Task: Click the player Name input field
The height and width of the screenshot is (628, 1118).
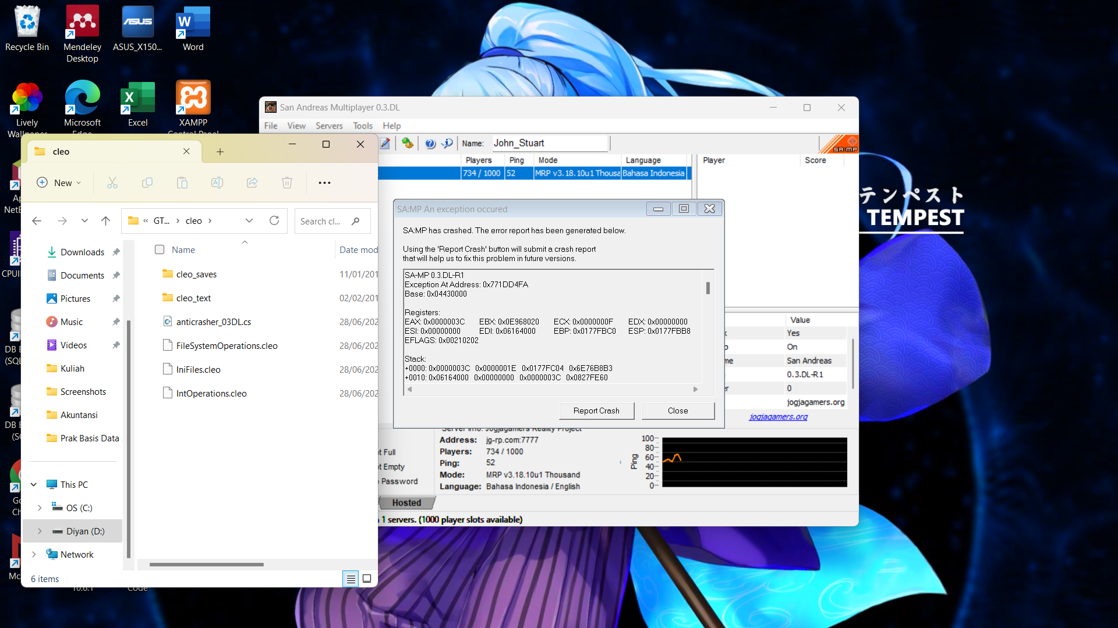Action: click(549, 143)
